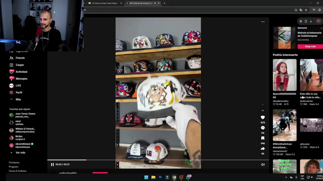Open alexailevvaskez red hair video thumbnail

tap(285, 75)
